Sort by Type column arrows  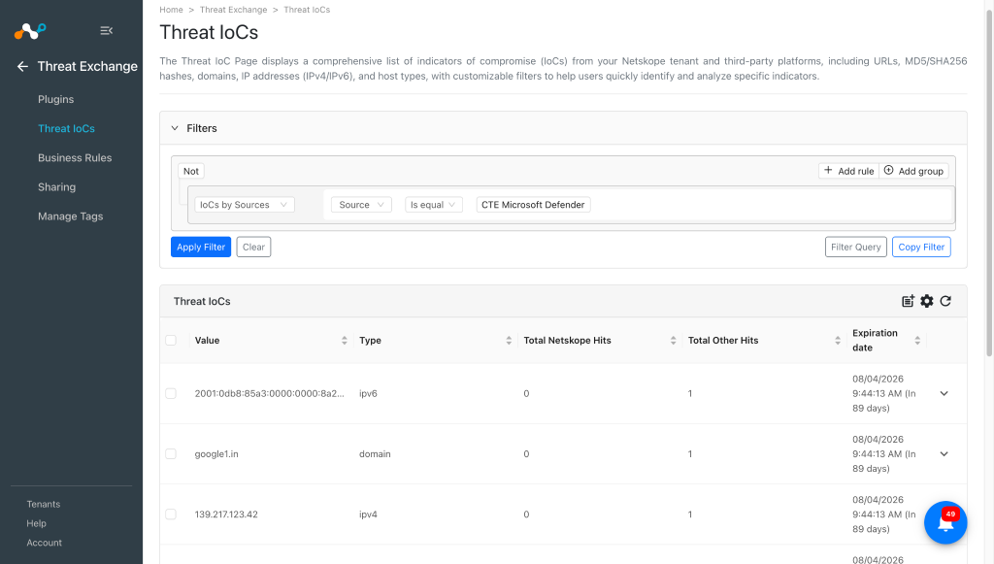click(509, 341)
